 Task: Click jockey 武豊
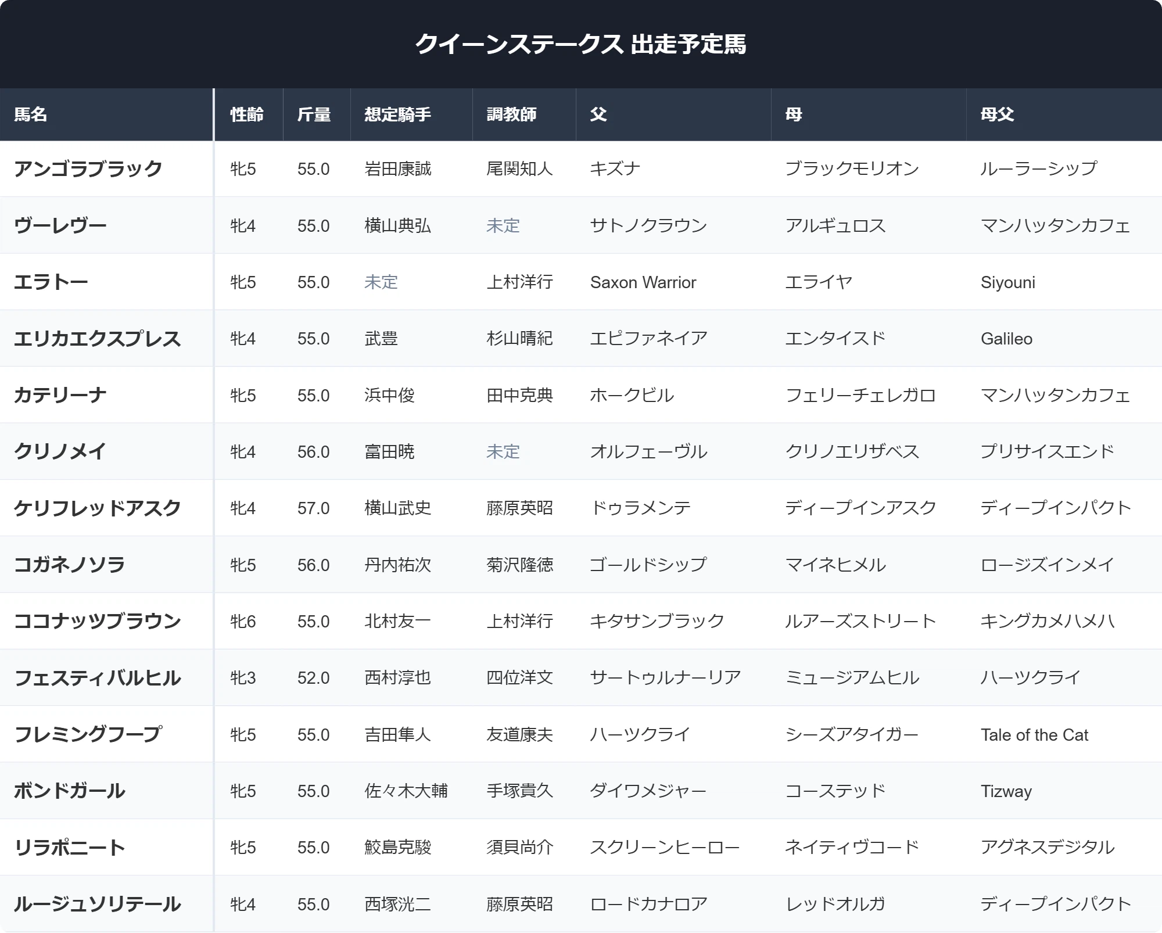tap(381, 338)
